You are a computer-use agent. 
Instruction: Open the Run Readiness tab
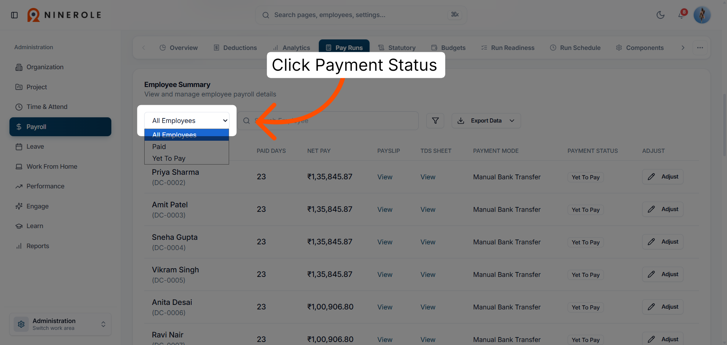tap(508, 48)
